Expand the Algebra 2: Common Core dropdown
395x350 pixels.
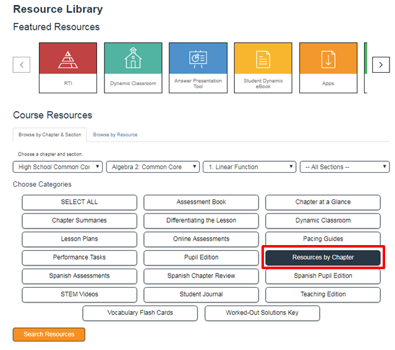tap(153, 167)
